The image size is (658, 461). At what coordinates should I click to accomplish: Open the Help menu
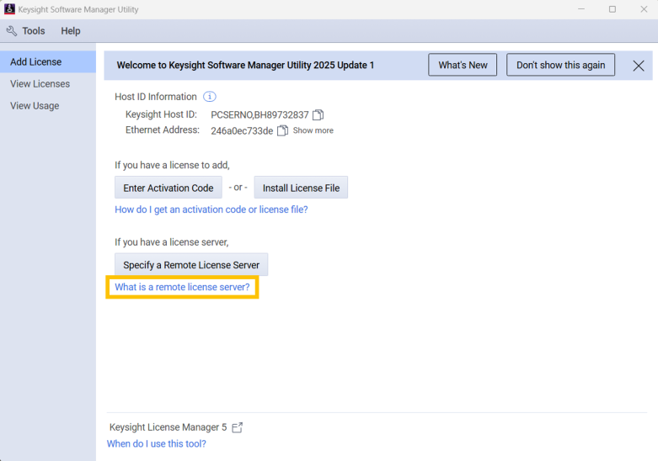pyautogui.click(x=71, y=31)
